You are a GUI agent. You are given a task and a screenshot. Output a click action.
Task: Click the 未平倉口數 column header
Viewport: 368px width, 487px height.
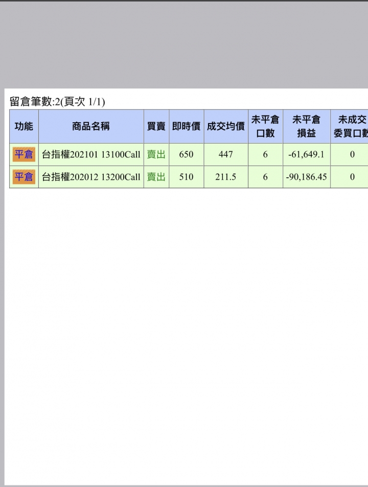tap(265, 126)
